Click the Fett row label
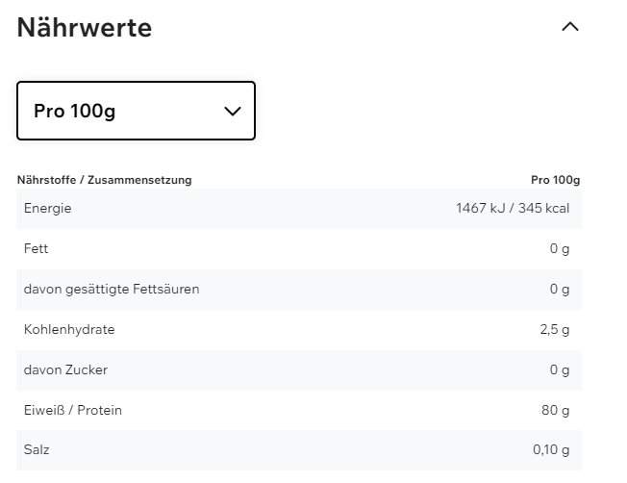 tap(37, 249)
